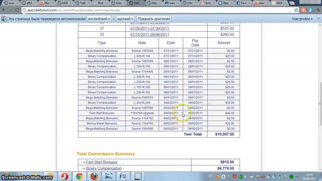Click the $525.00 week 31 amount
Screen dimensions: 322x181
(227, 28)
